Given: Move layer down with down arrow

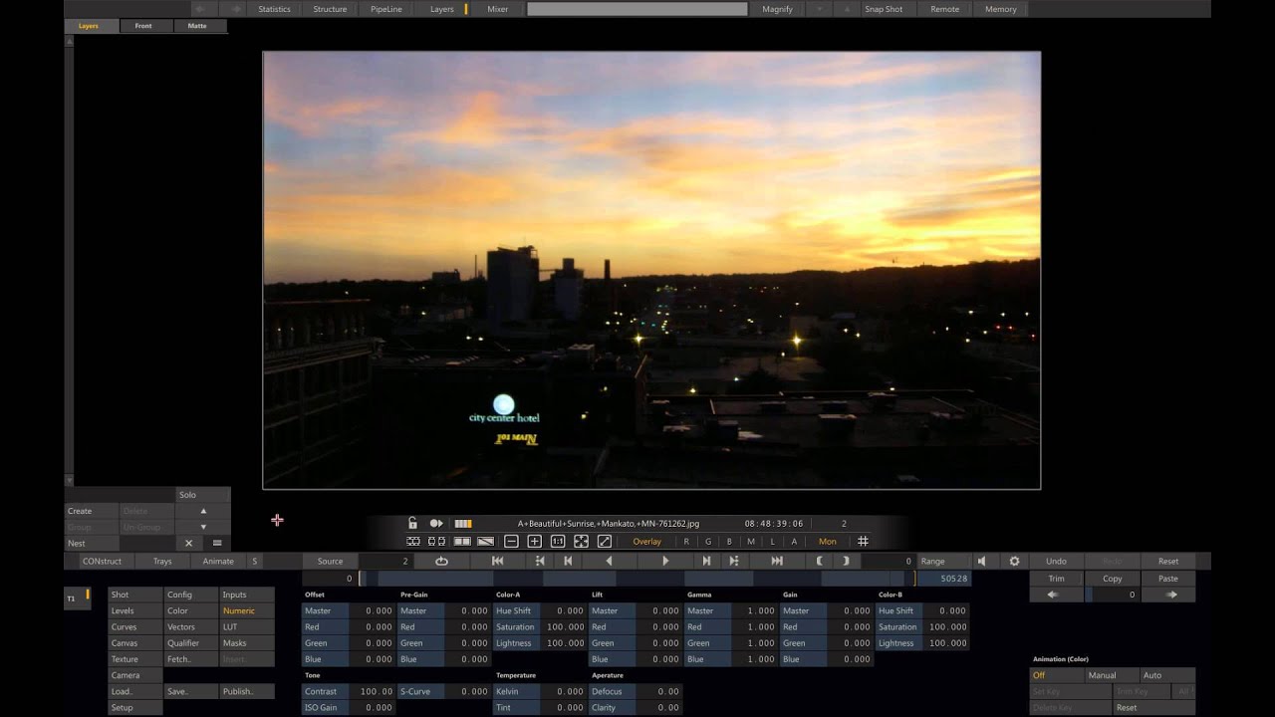Looking at the screenshot, I should pos(203,527).
